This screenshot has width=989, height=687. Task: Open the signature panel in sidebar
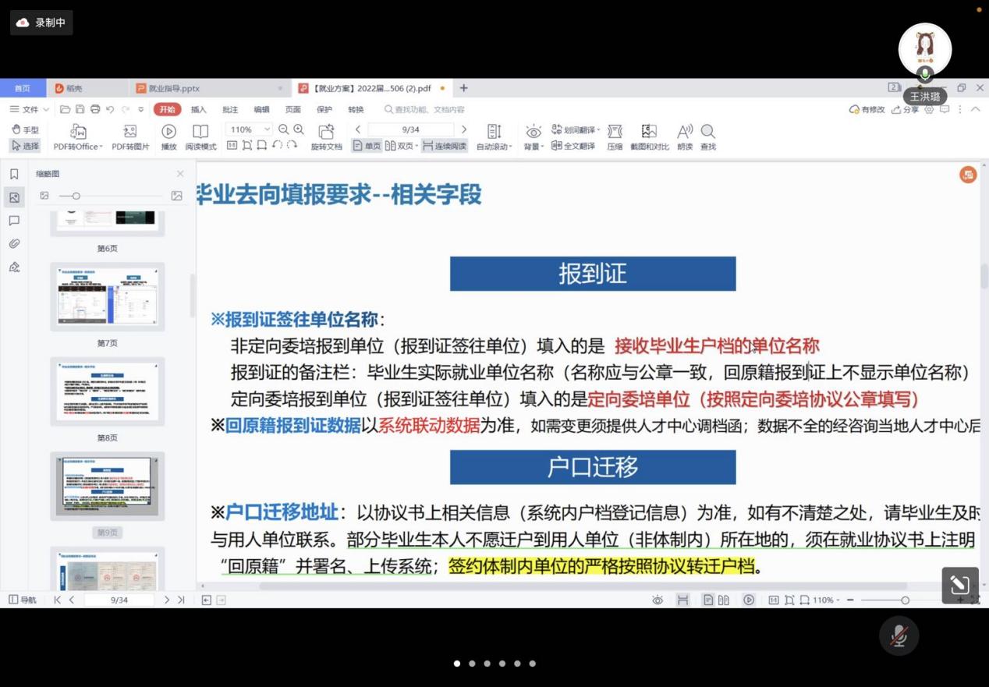[x=14, y=267]
